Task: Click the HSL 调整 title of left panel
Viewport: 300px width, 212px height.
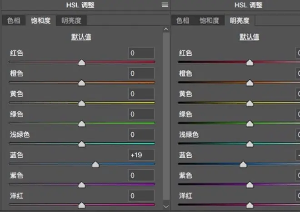Action: tap(80, 5)
